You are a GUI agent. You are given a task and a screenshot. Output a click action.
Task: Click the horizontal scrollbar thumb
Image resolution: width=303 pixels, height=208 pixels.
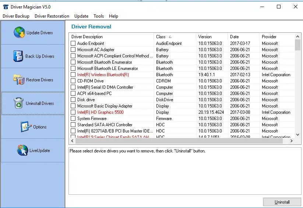[179, 141]
